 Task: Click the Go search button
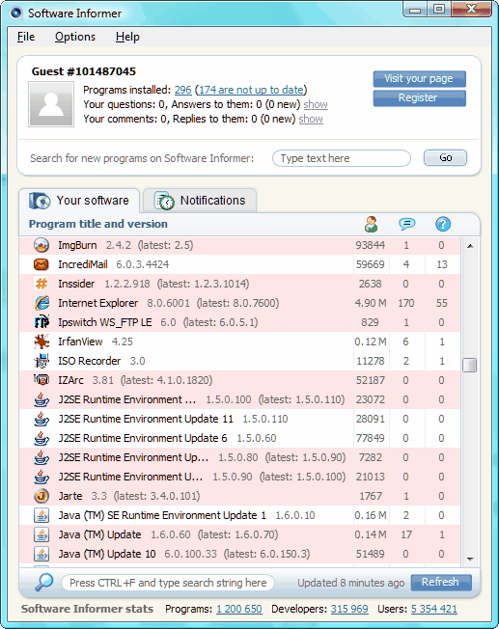click(x=445, y=157)
